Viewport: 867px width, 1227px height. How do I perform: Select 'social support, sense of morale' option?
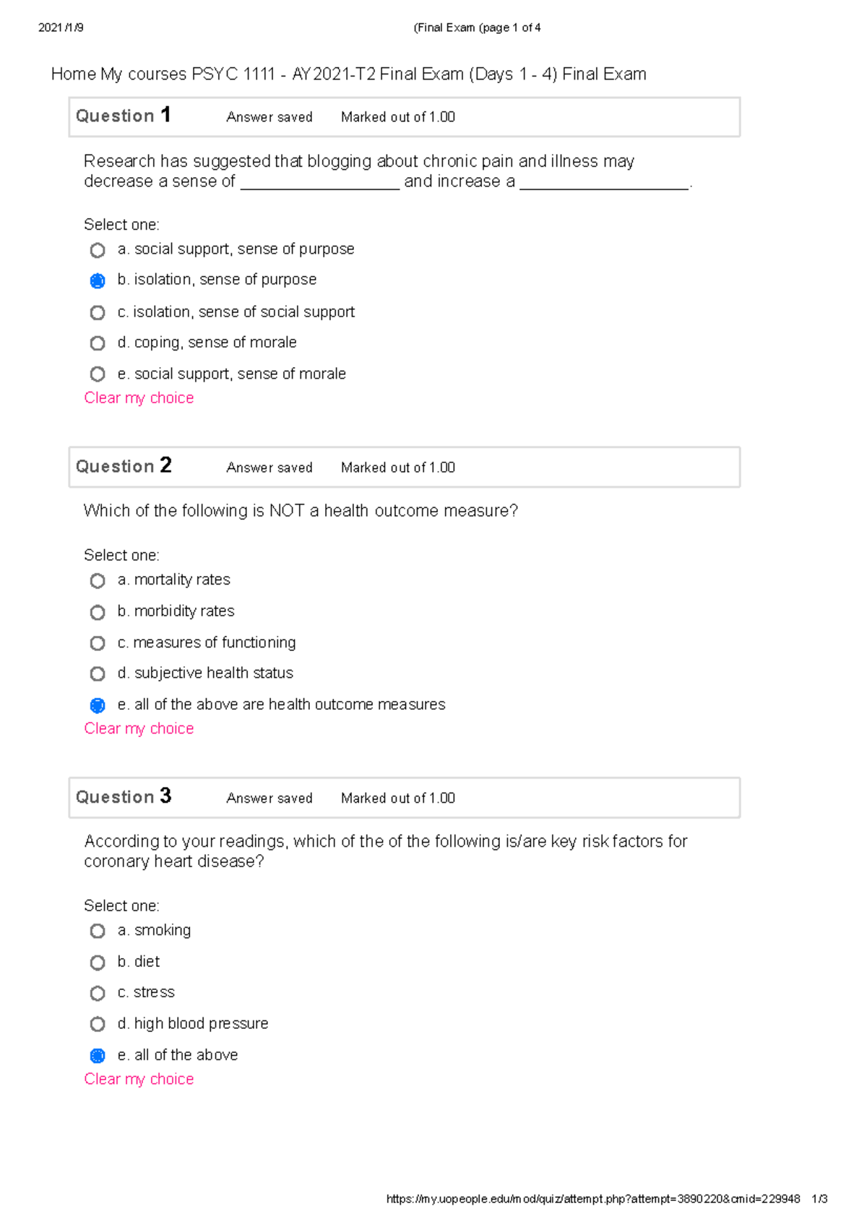point(98,374)
